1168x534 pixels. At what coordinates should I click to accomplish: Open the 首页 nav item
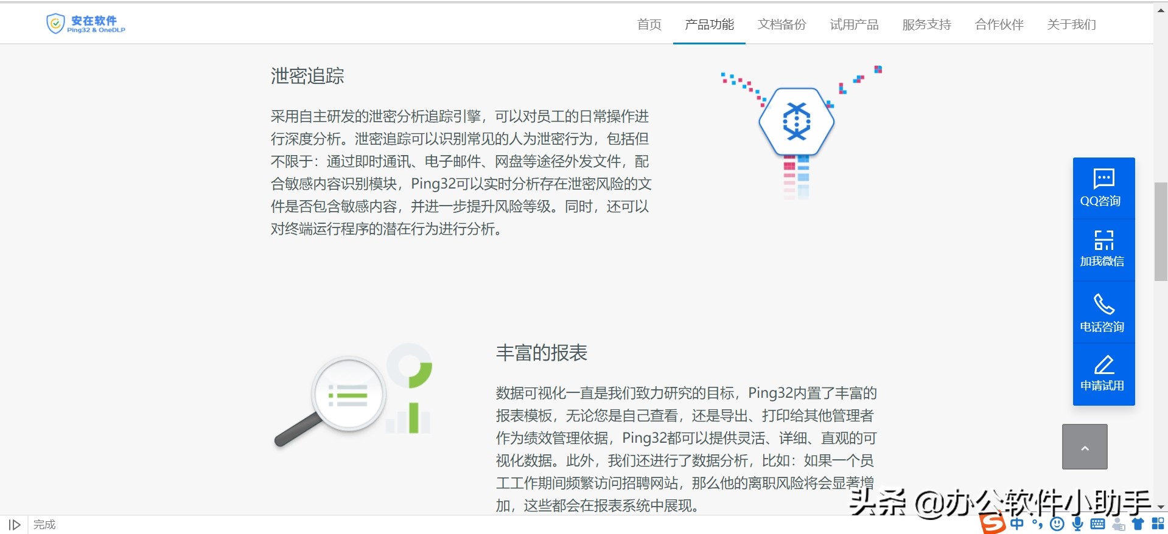click(649, 24)
